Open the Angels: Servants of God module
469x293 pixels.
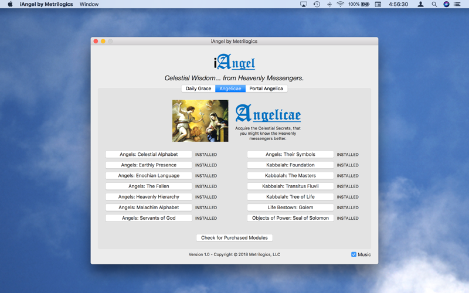(149, 218)
